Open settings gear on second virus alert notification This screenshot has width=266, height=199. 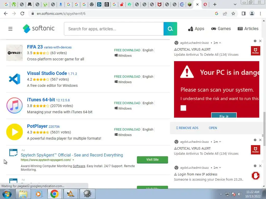tap(255, 140)
